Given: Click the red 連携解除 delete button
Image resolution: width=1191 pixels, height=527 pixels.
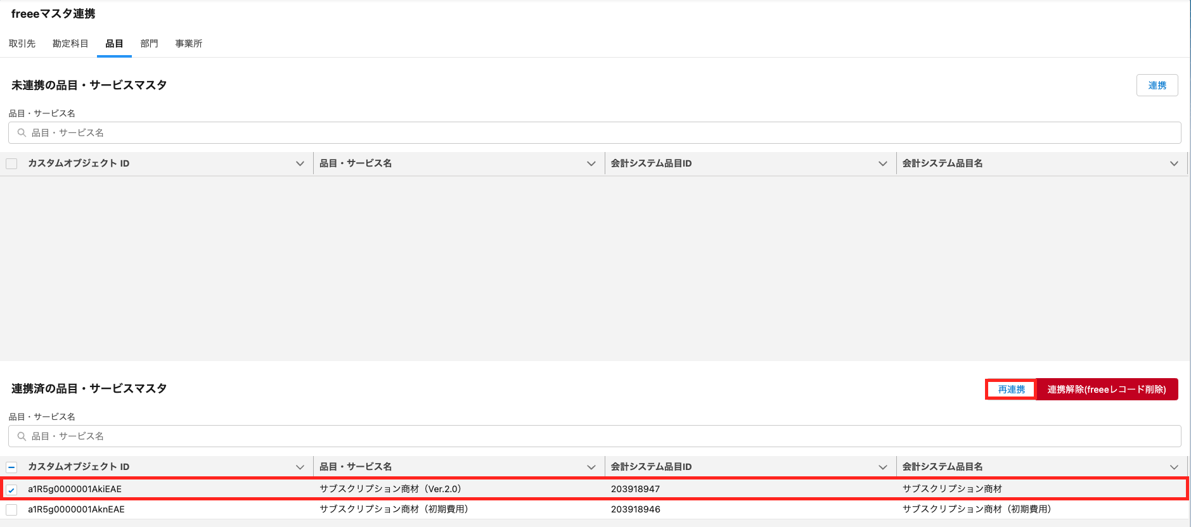Looking at the screenshot, I should 1107,390.
